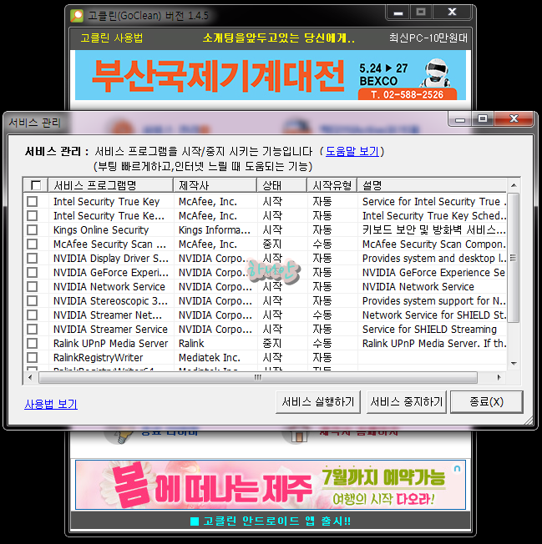Open the 사용법 보기 link

coord(51,404)
